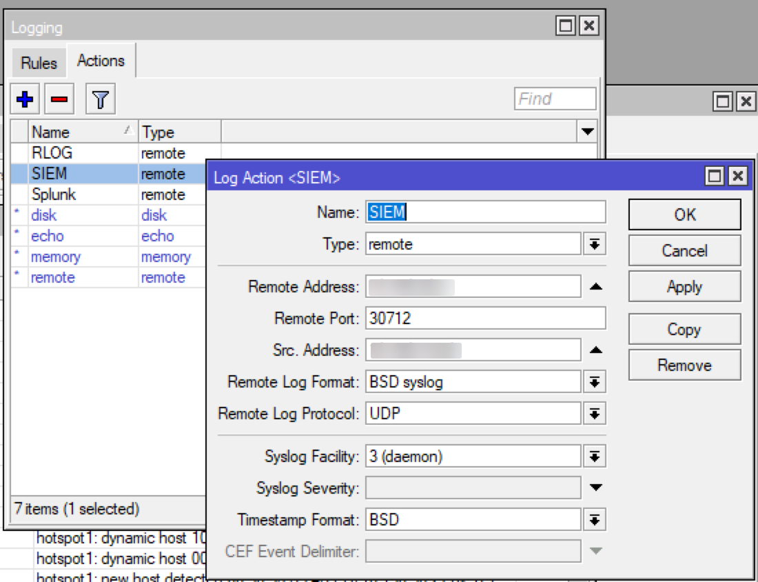Maximize the Logging window

(x=566, y=26)
